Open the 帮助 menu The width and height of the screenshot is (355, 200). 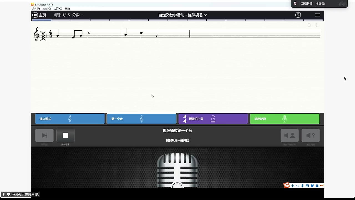(x=67, y=9)
